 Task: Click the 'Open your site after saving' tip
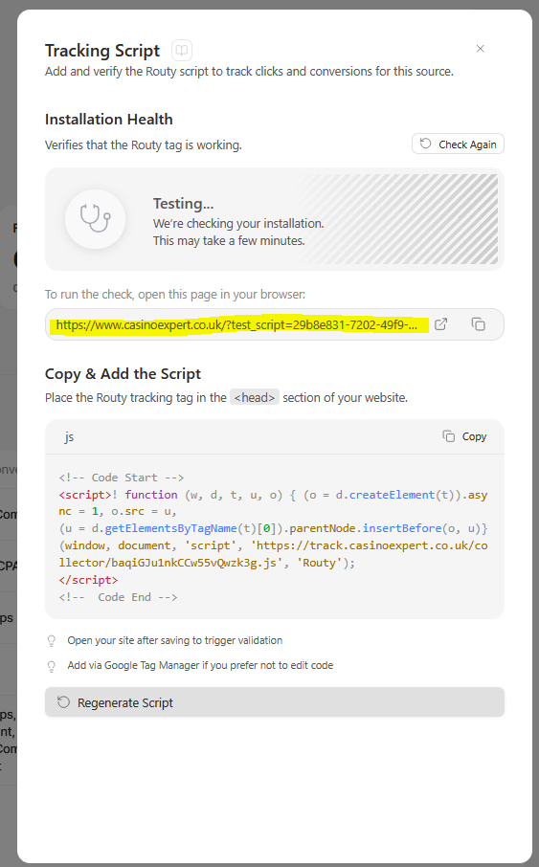click(175, 640)
